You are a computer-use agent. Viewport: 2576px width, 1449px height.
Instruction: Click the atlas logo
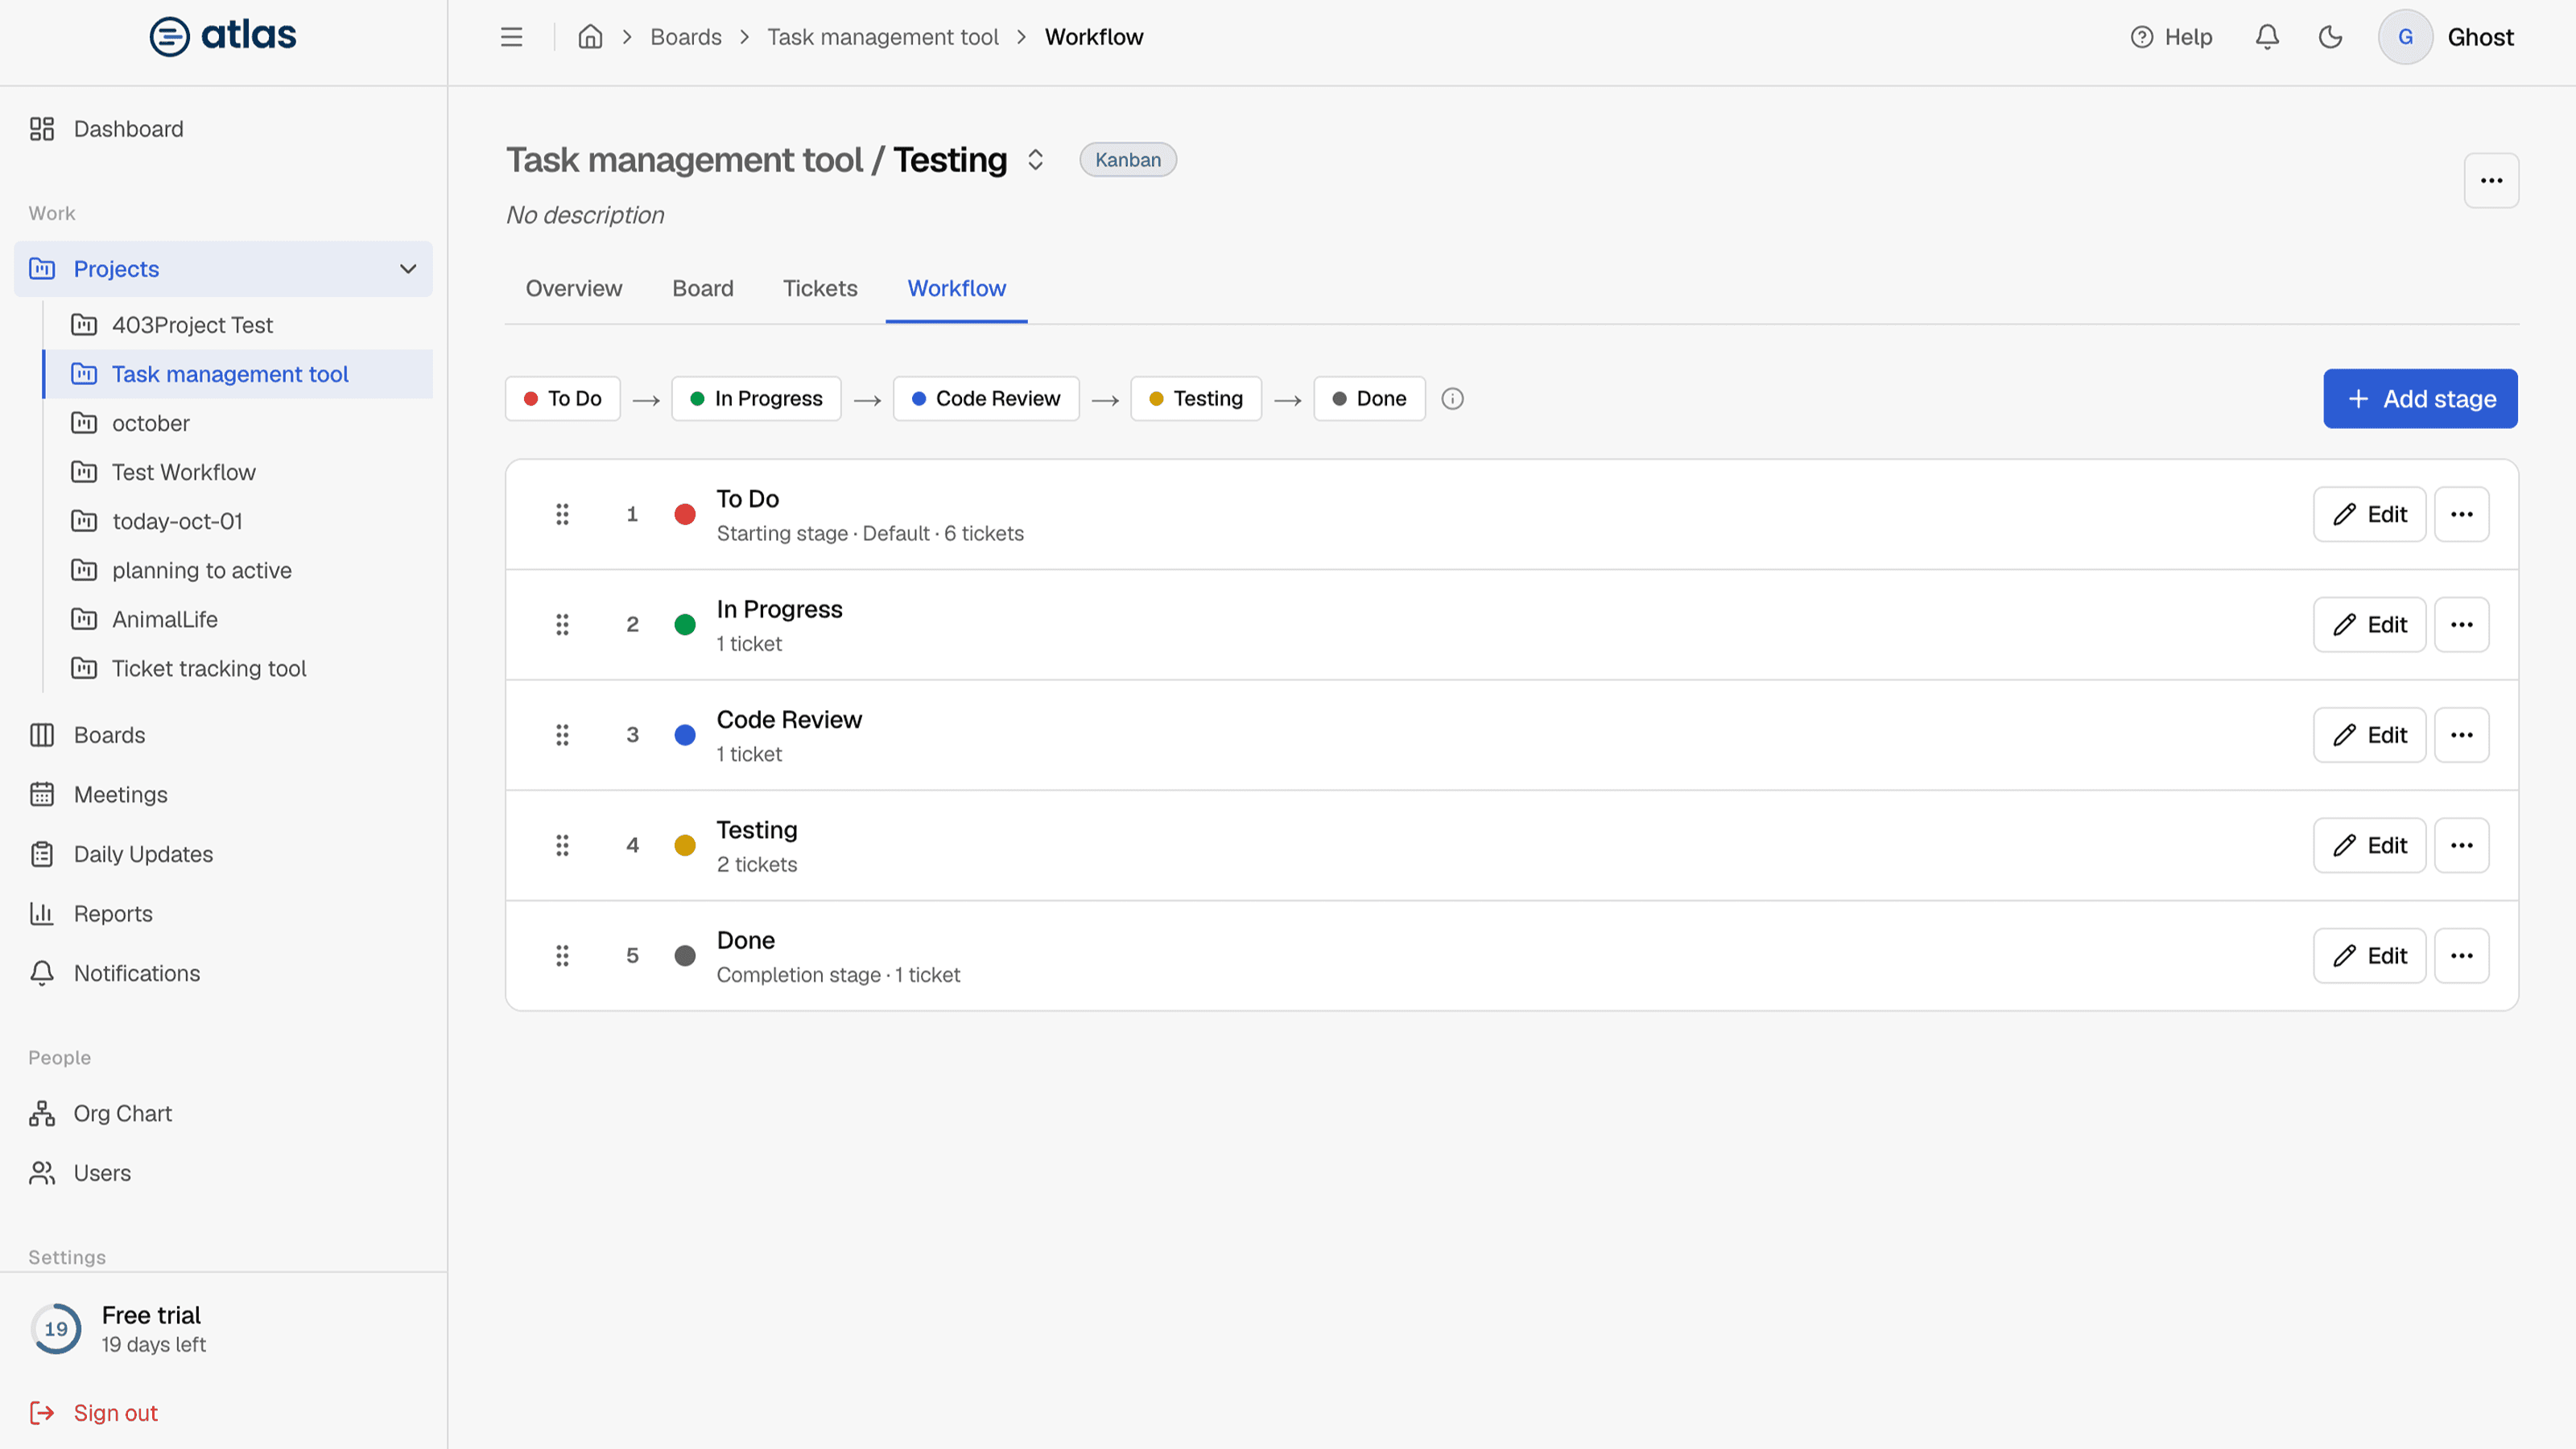(223, 36)
